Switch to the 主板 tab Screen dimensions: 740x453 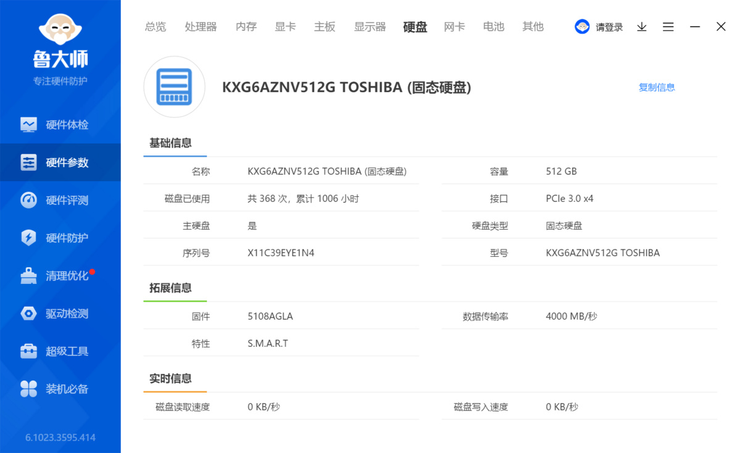pos(325,27)
